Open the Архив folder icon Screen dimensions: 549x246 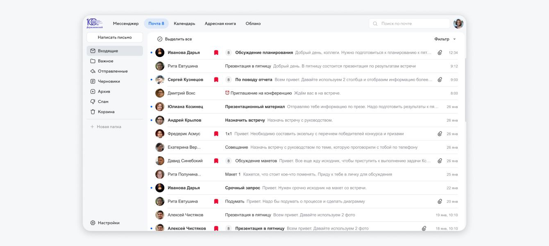click(x=93, y=91)
